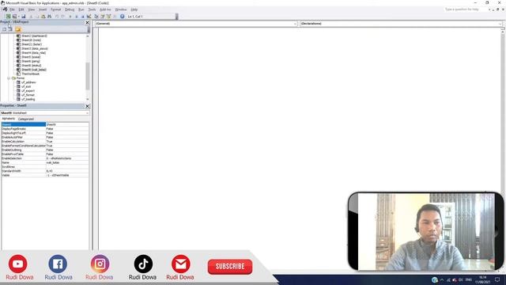Click the Break pause icon
Image resolution: width=506 pixels, height=285 pixels.
[77, 16]
